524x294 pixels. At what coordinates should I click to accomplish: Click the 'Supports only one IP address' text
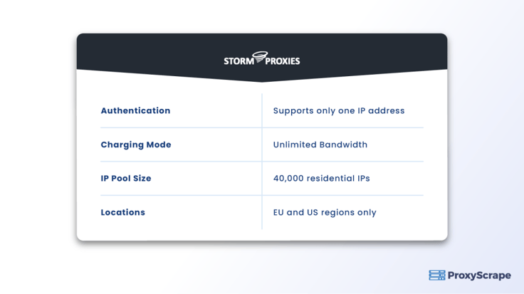339,111
